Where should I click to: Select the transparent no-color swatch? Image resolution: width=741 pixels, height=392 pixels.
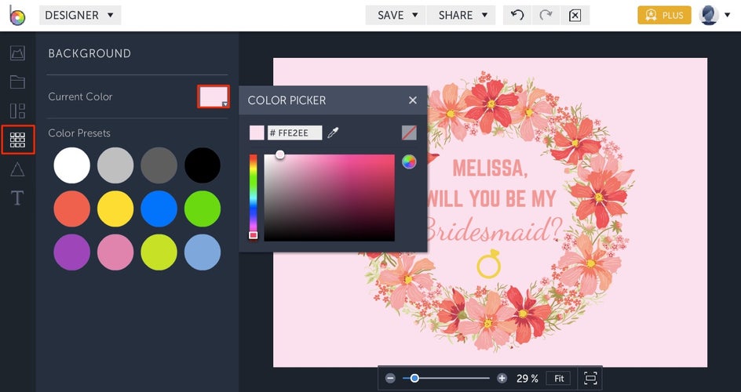pos(409,133)
